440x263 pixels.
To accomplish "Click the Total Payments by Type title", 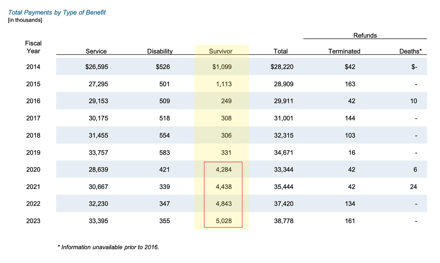I will (x=57, y=12).
